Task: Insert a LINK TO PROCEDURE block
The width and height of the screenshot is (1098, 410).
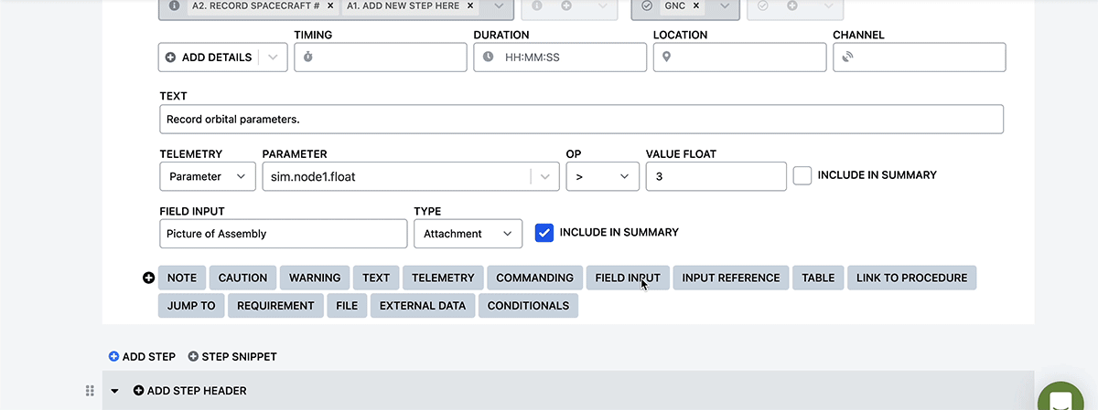Action: [911, 278]
